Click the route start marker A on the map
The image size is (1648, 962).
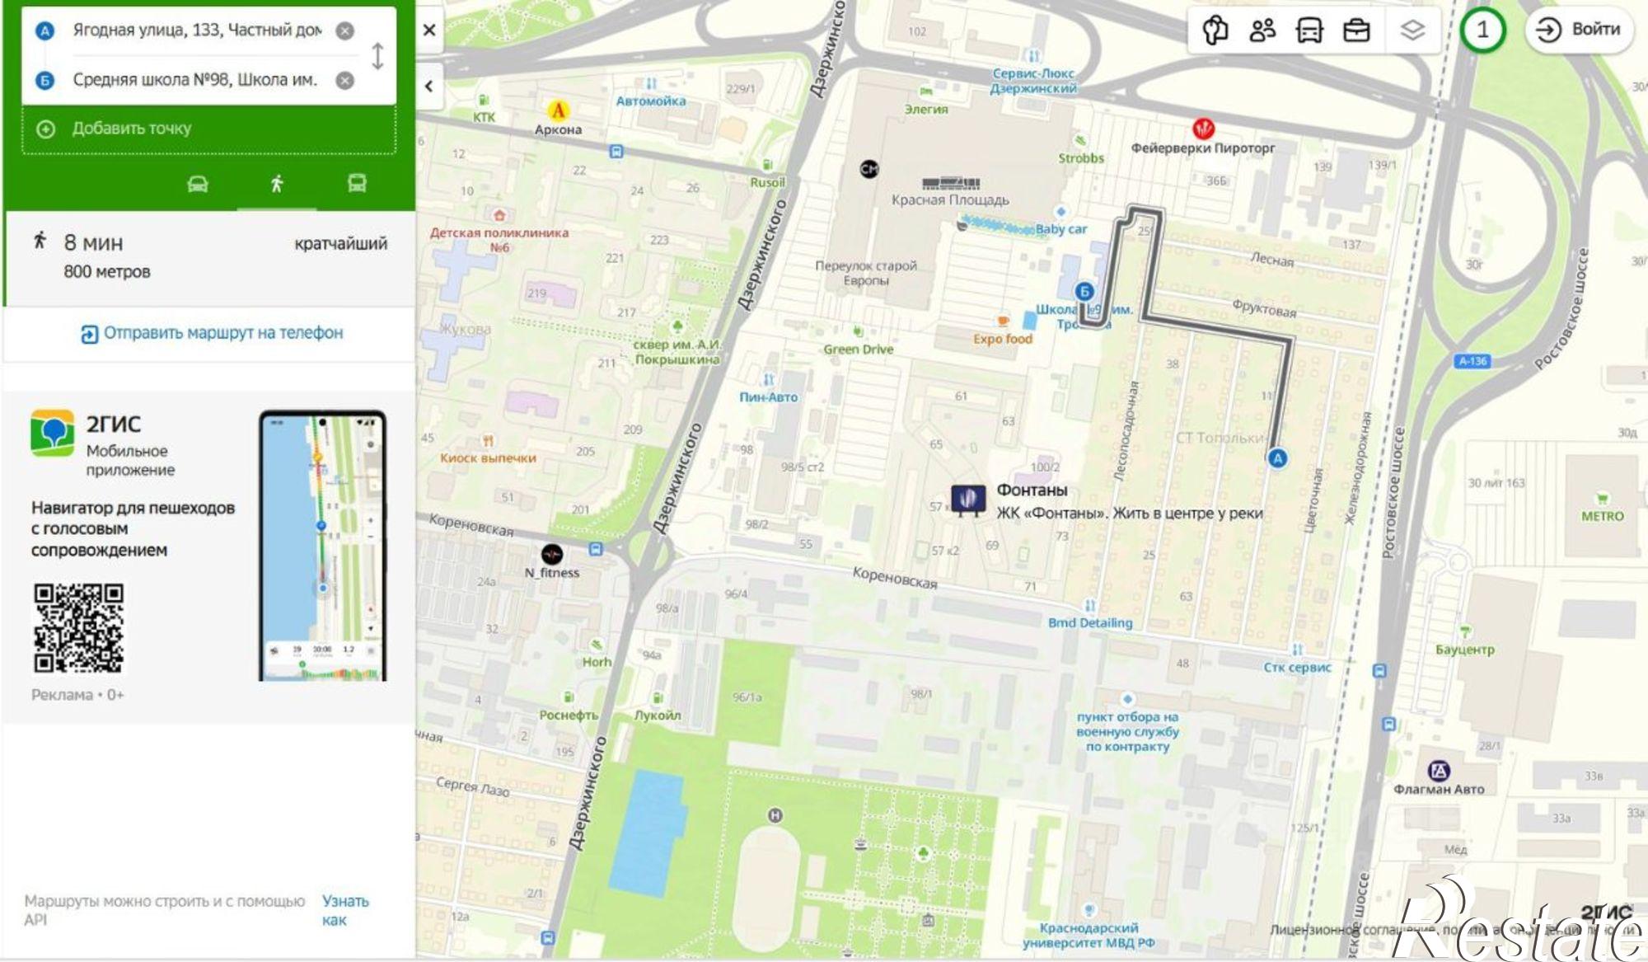click(1277, 458)
